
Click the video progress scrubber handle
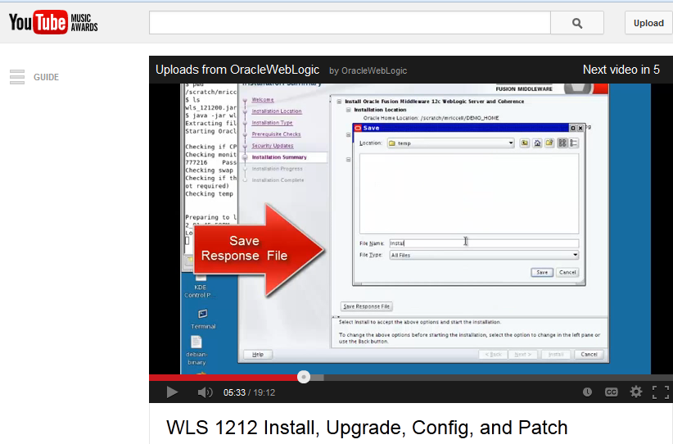coord(304,377)
